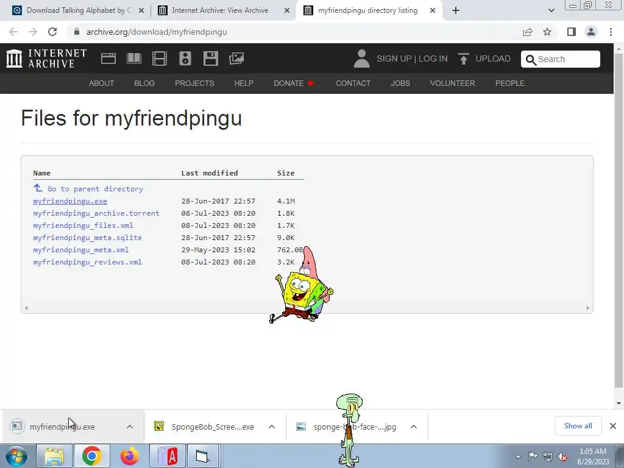Screen dimensions: 624x468
Task: Open the Firefox taskbar icon
Action: 129,456
